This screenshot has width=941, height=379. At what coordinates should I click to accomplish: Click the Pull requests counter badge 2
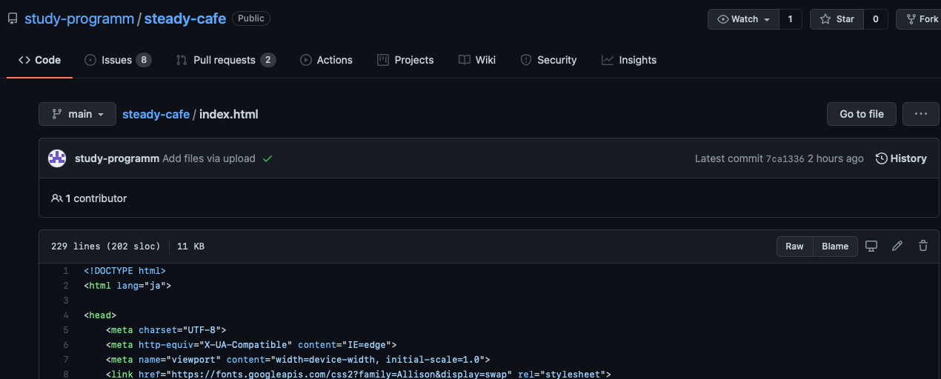pos(268,60)
